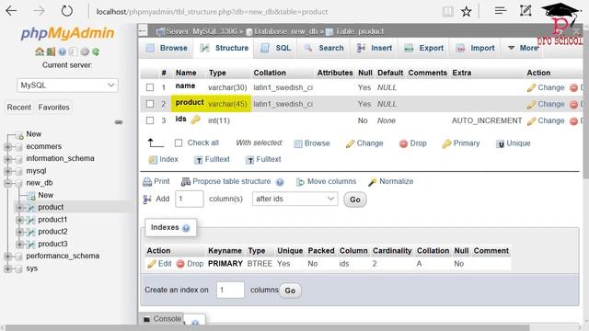Click the Primary key icon with selected
Screen dimensions: 589x331
coord(446,143)
